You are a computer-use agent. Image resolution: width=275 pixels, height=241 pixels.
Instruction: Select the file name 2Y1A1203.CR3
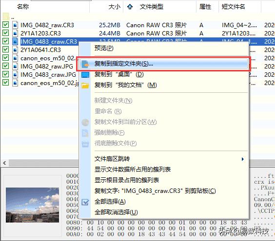(x=40, y=34)
